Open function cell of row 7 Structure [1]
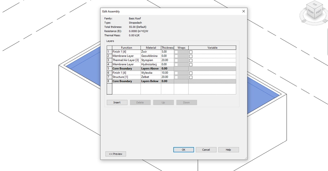Screen dimensions: 328x171 pos(126,77)
